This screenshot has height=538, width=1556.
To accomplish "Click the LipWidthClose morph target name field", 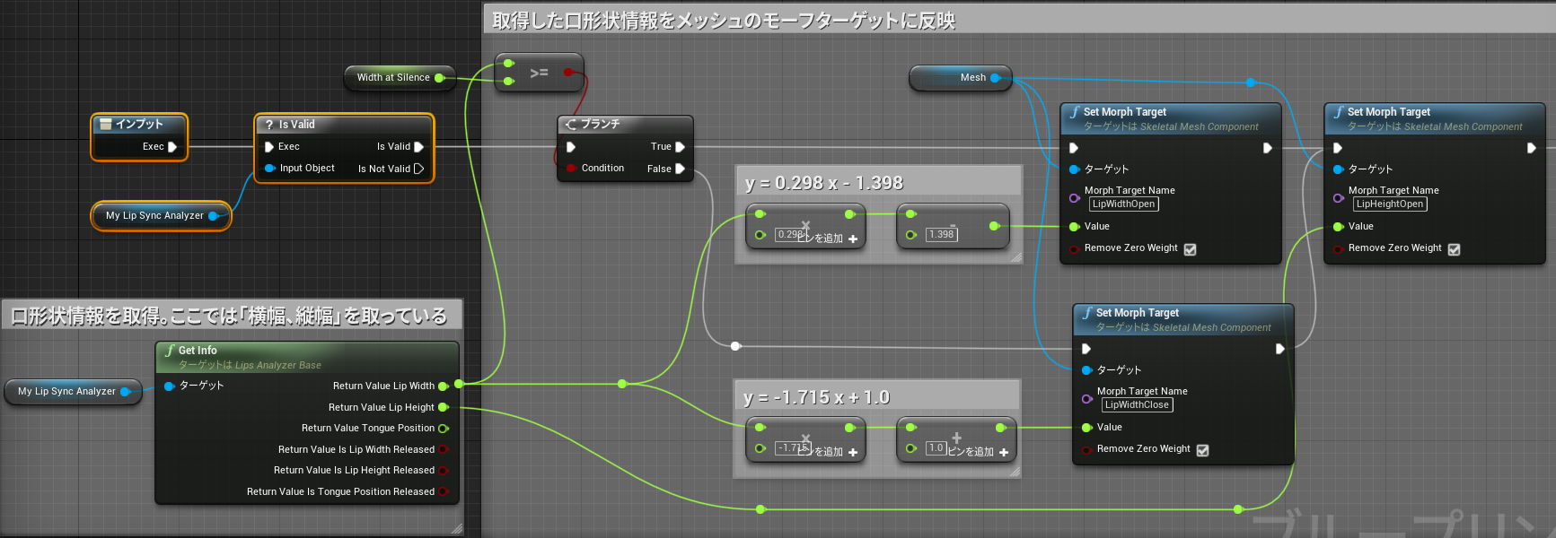I will click(x=1137, y=405).
